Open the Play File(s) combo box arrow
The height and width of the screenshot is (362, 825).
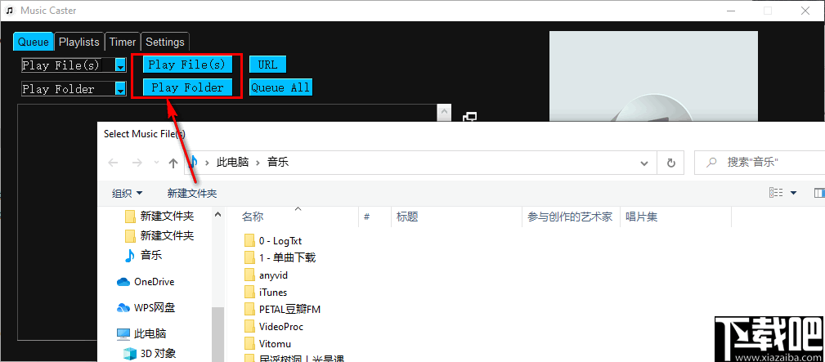point(121,65)
